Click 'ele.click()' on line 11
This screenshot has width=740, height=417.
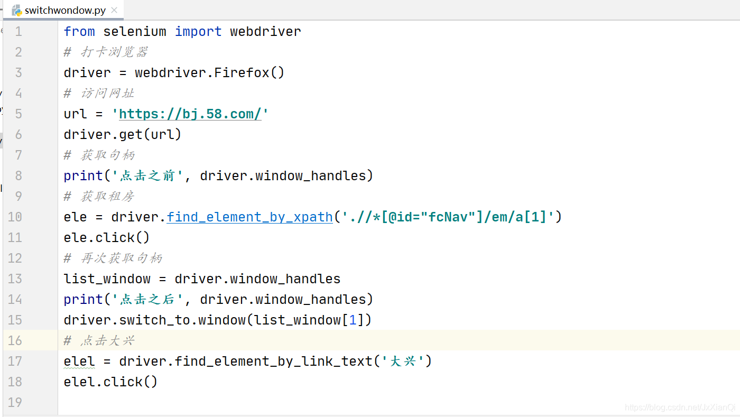(107, 237)
